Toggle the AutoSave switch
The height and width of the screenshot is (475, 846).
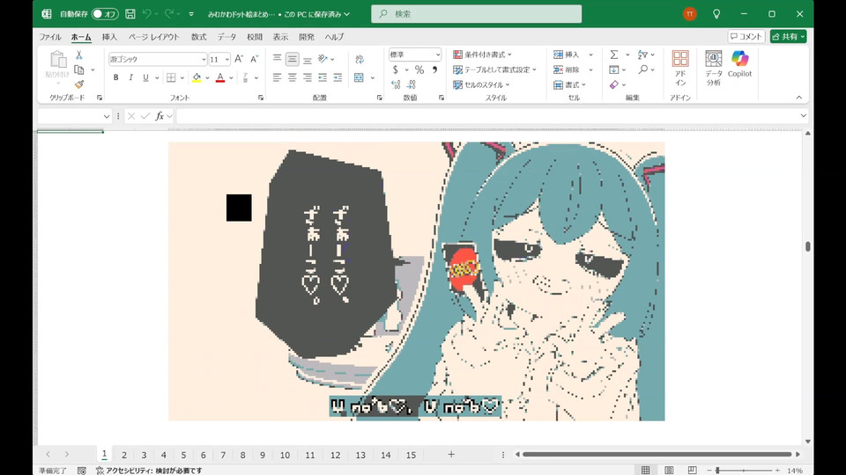click(105, 14)
